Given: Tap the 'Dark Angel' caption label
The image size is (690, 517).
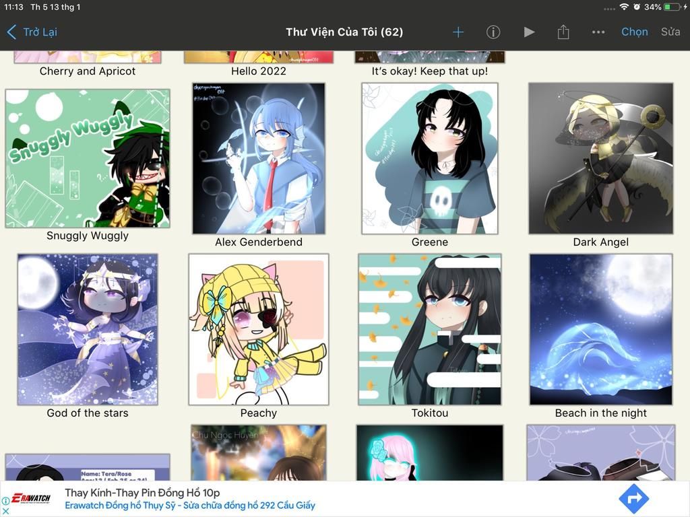Looking at the screenshot, I should point(600,242).
